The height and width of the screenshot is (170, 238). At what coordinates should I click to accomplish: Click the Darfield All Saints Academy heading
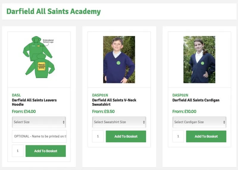pos(54,12)
